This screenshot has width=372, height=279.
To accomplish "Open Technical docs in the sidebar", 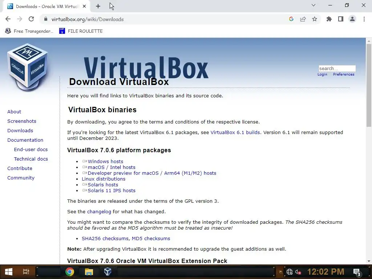I will coord(31,159).
